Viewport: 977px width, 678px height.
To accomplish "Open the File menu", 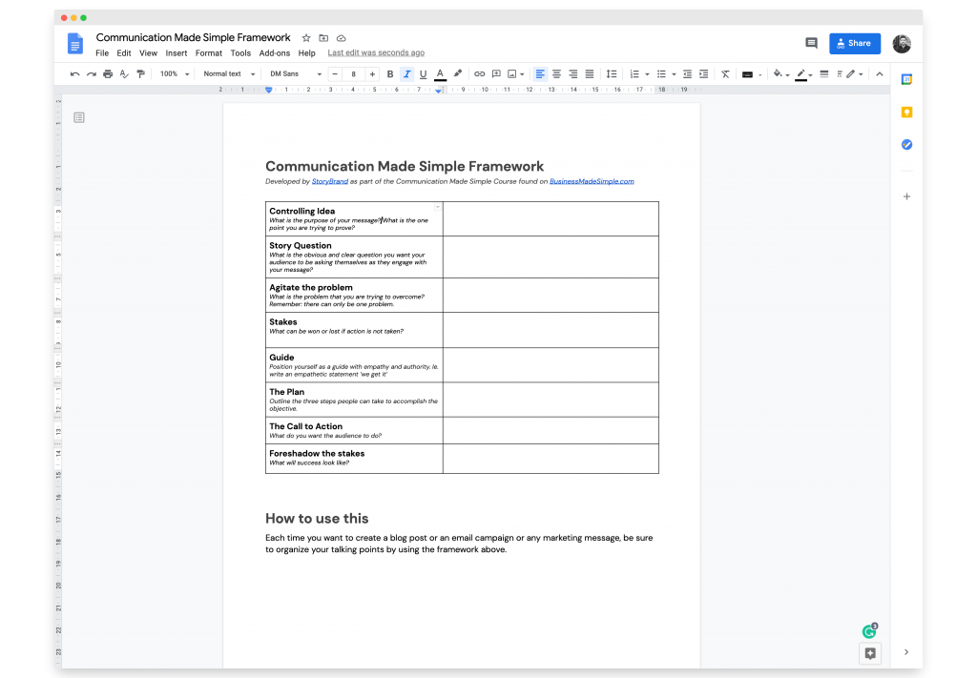I will [102, 52].
